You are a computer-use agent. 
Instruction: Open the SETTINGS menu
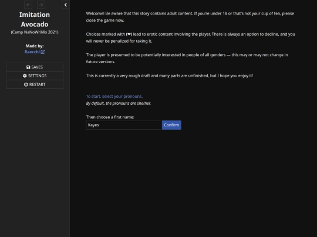[35, 75]
